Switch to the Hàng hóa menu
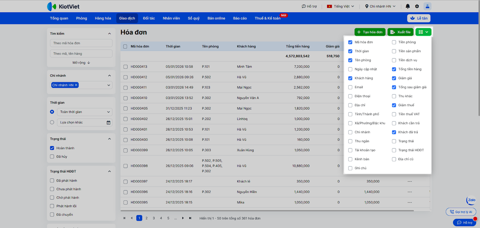This screenshot has height=228, width=480. (x=103, y=18)
